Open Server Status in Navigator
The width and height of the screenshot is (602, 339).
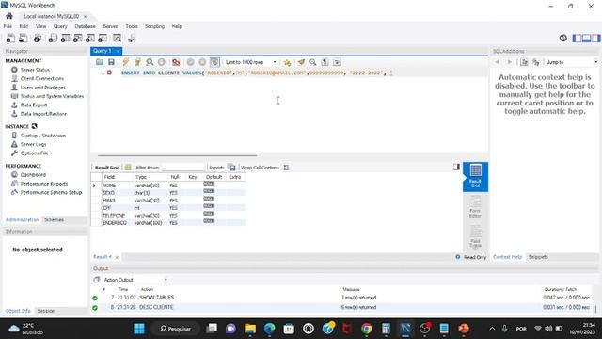tap(35, 70)
